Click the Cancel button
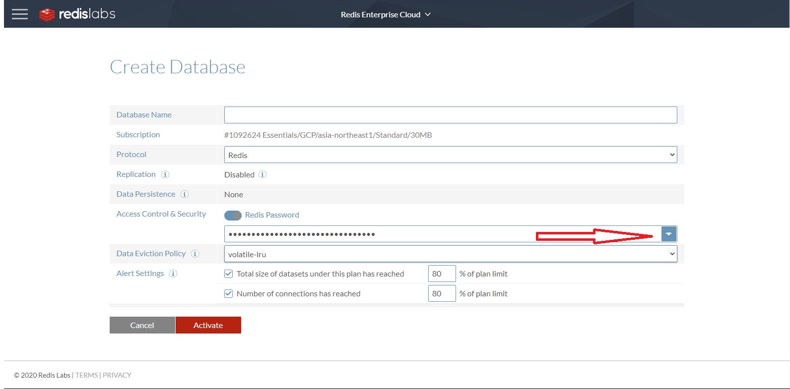Viewport: 790px width, 389px height. coord(142,325)
